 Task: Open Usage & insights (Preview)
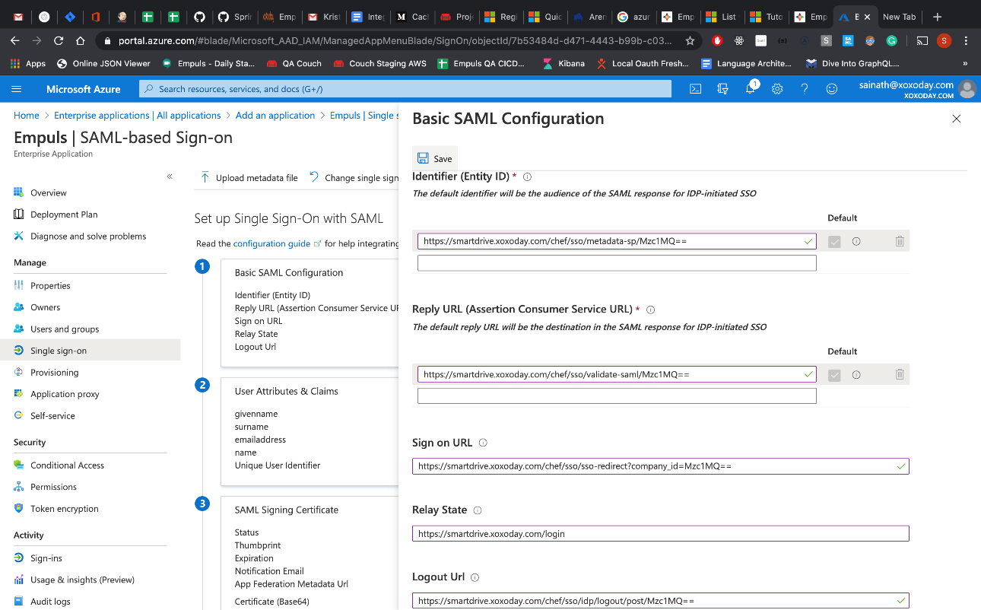82,580
